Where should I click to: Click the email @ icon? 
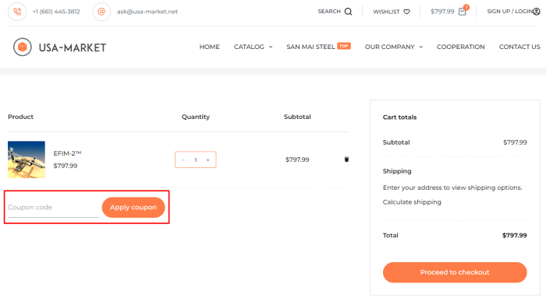101,12
